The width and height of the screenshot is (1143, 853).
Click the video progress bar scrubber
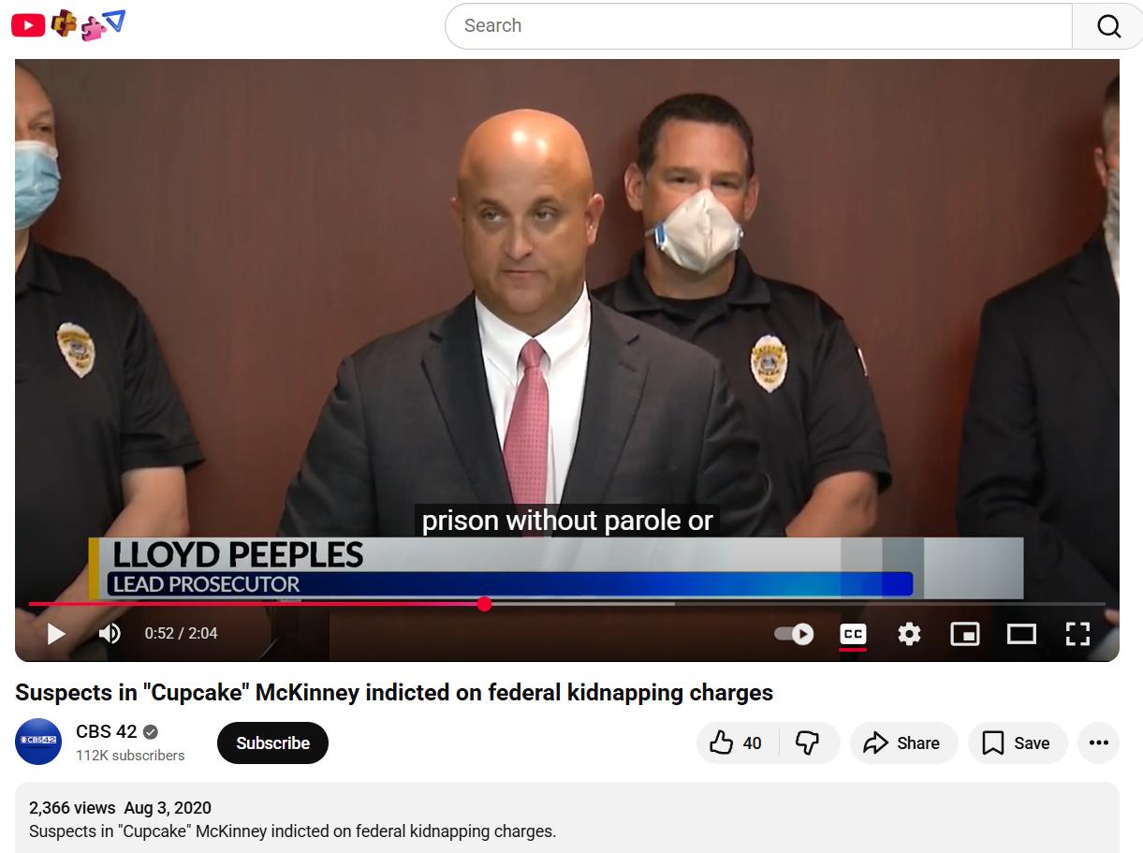coord(484,604)
